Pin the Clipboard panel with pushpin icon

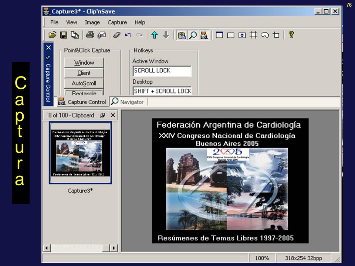click(102, 115)
